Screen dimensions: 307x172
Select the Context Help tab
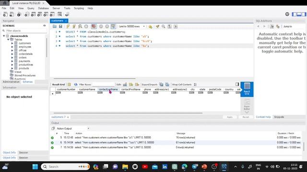pyautogui.click(x=263, y=117)
